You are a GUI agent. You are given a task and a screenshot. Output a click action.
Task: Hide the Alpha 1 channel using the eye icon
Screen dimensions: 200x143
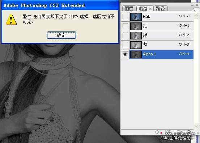(x=125, y=54)
